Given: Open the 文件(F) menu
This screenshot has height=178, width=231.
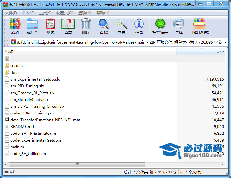Looking at the screenshot, I should click(x=11, y=13).
